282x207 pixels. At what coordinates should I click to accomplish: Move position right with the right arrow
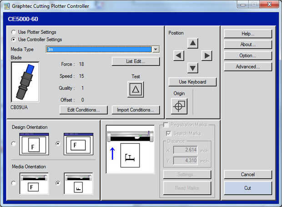point(206,56)
